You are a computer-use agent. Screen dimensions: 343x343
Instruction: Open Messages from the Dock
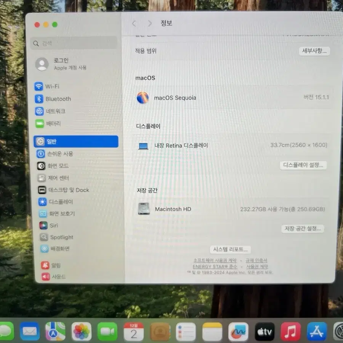click(x=6, y=331)
